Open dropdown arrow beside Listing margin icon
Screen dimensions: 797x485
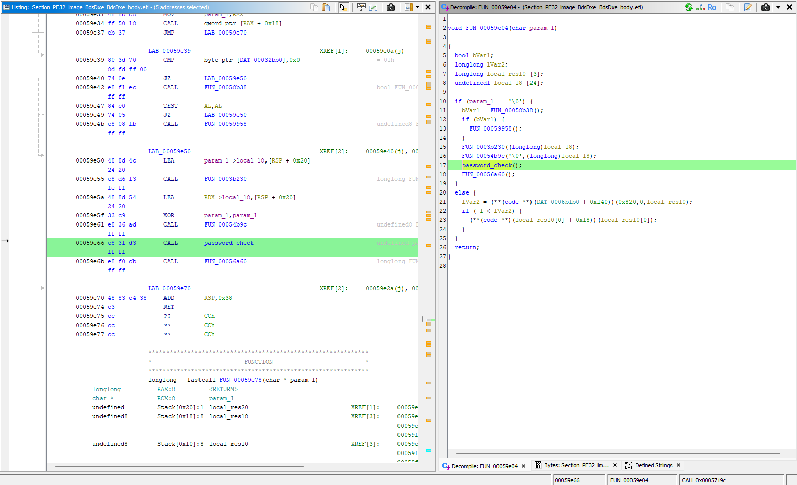[418, 7]
